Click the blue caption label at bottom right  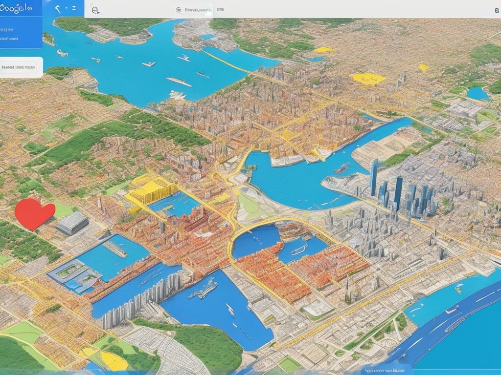click(x=385, y=371)
